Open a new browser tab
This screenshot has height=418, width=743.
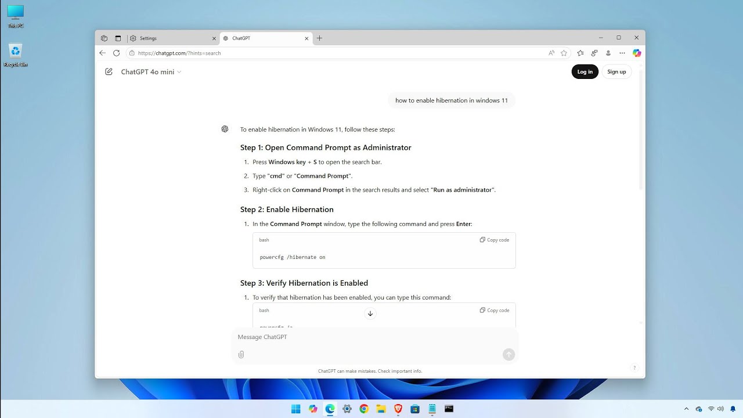(x=319, y=38)
